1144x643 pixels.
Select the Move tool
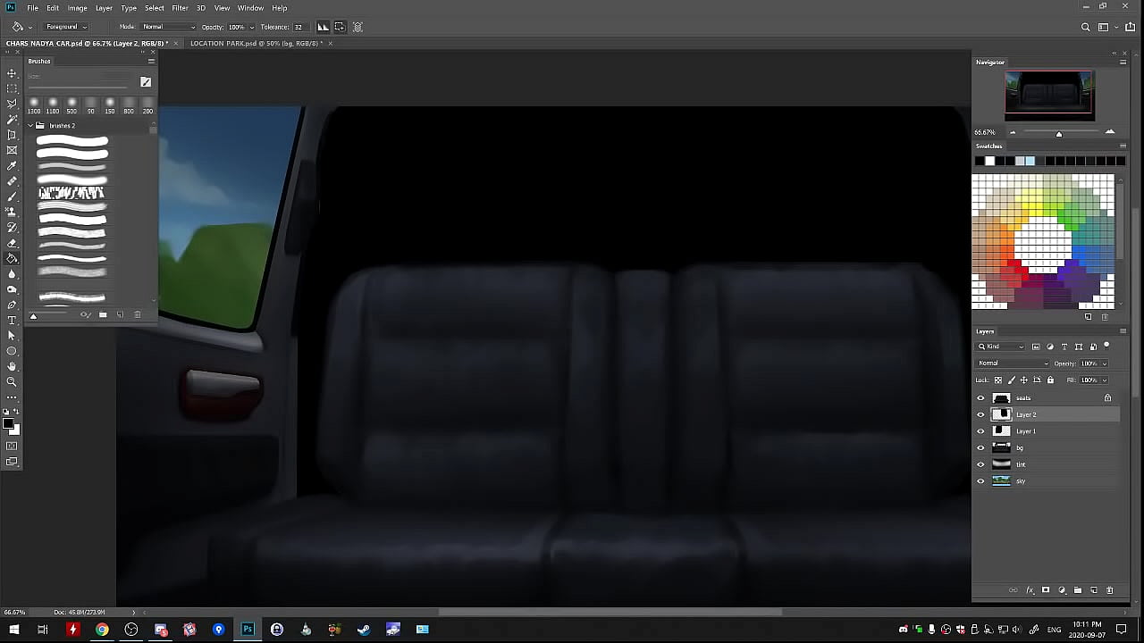(12, 73)
